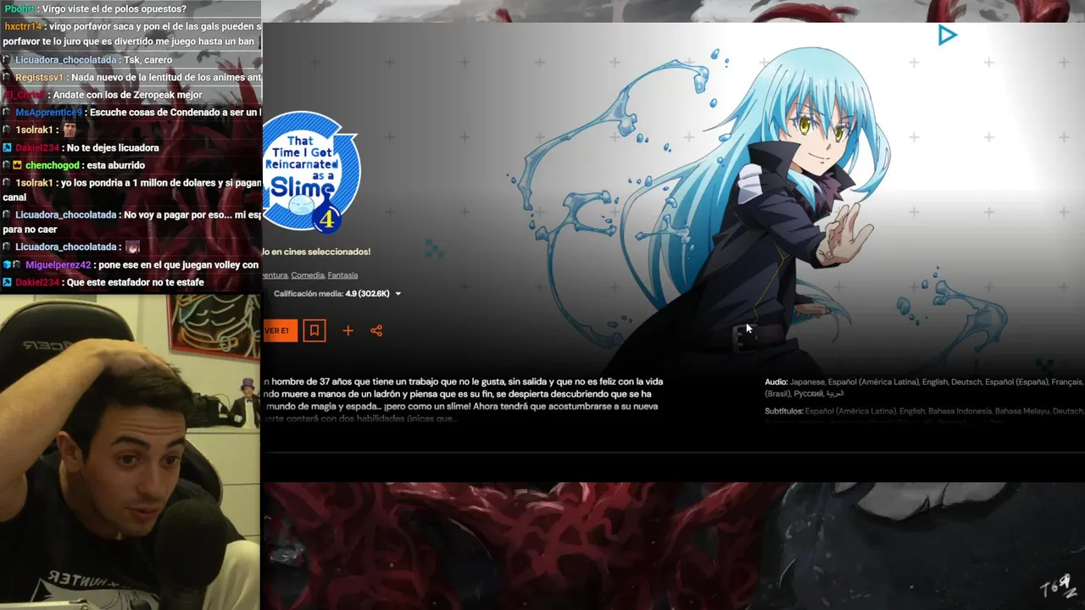Click username hxctrr14 in chat

(23, 26)
